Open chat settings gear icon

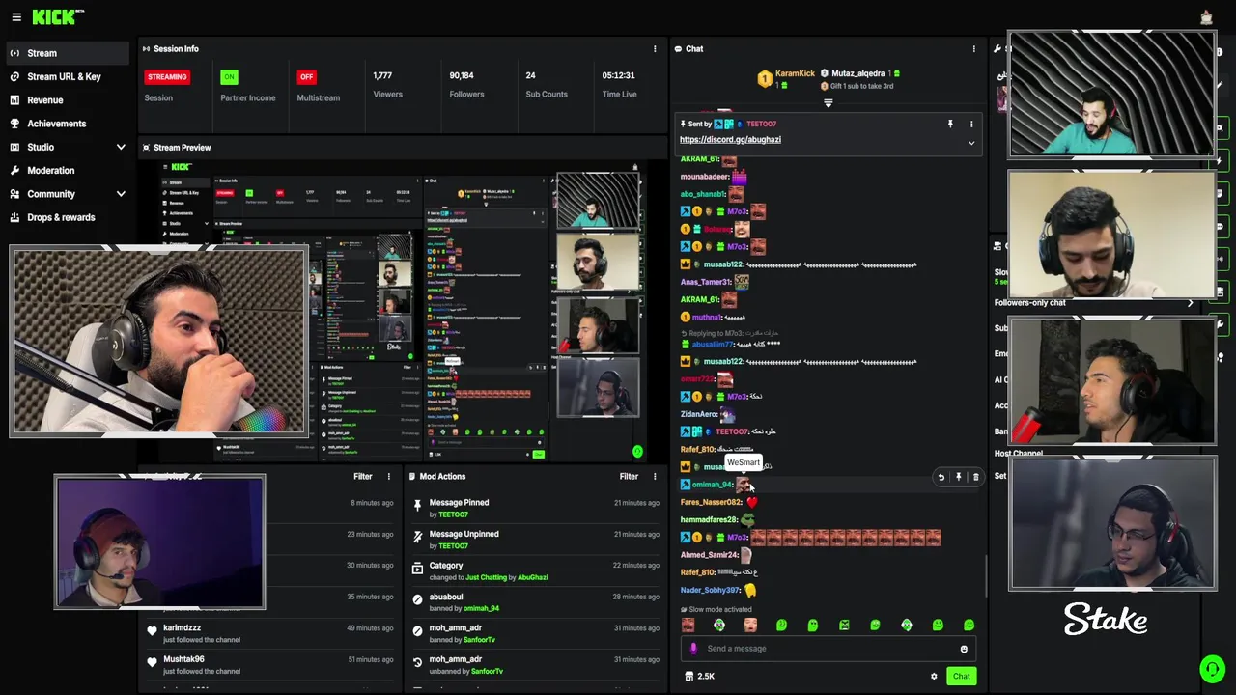click(934, 677)
